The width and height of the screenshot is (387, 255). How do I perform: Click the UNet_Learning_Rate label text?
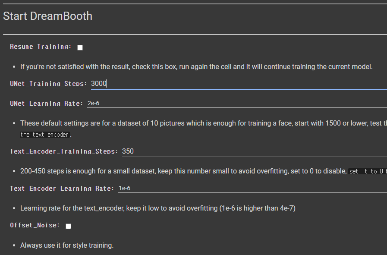47,104
